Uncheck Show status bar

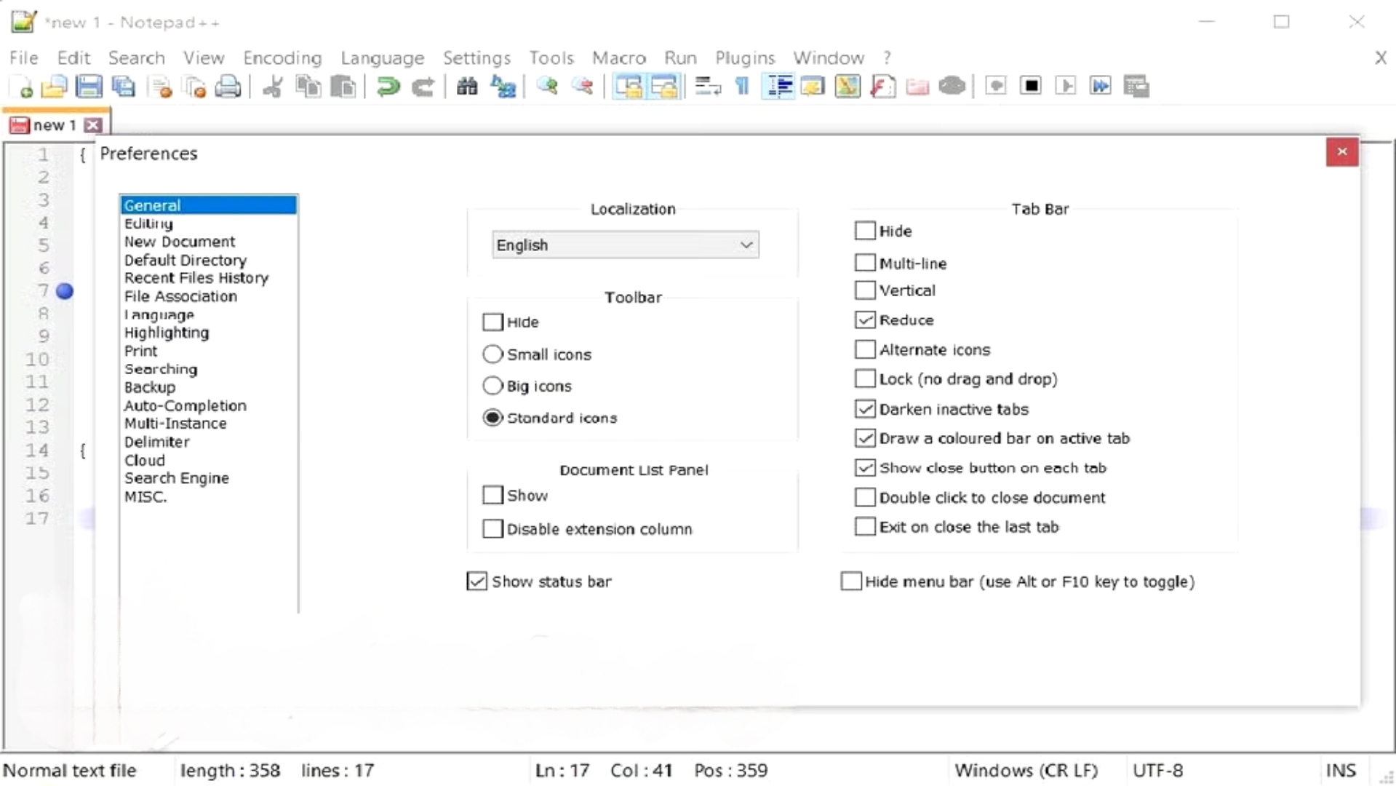point(476,581)
